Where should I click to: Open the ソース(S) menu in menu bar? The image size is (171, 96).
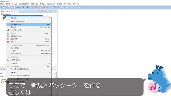[x=15, y=4]
